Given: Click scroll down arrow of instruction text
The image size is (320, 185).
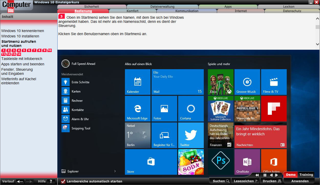Looking at the screenshot, I should pyautogui.click(x=317, y=44).
